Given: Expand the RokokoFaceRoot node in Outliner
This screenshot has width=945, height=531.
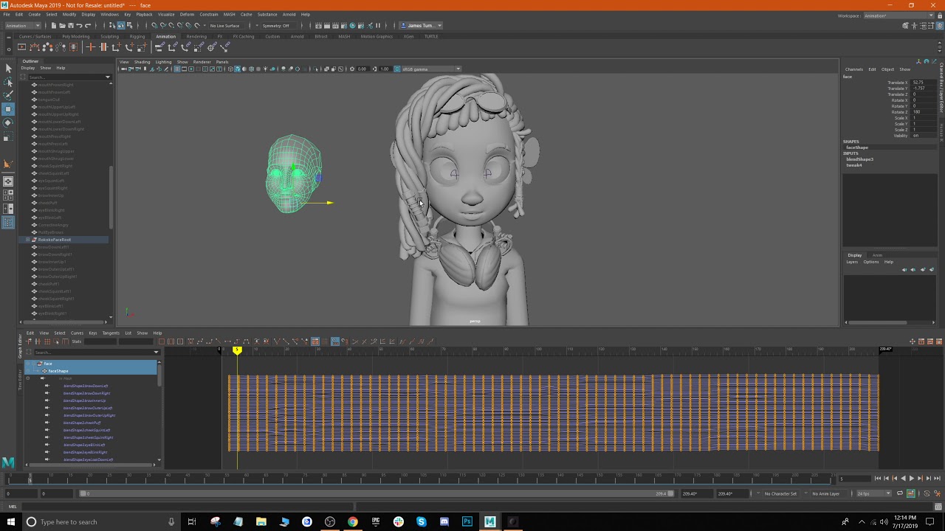Looking at the screenshot, I should coord(27,240).
